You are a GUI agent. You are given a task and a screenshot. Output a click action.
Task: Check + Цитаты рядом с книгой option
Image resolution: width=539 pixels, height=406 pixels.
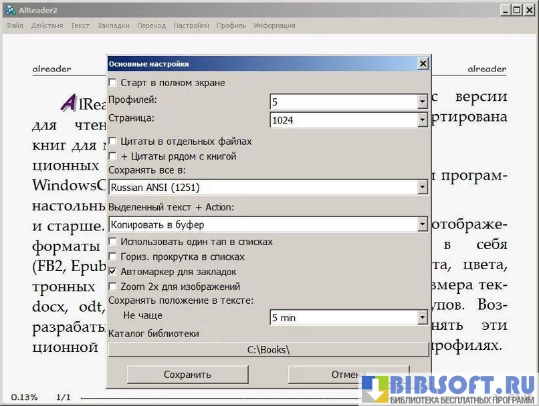pos(113,156)
